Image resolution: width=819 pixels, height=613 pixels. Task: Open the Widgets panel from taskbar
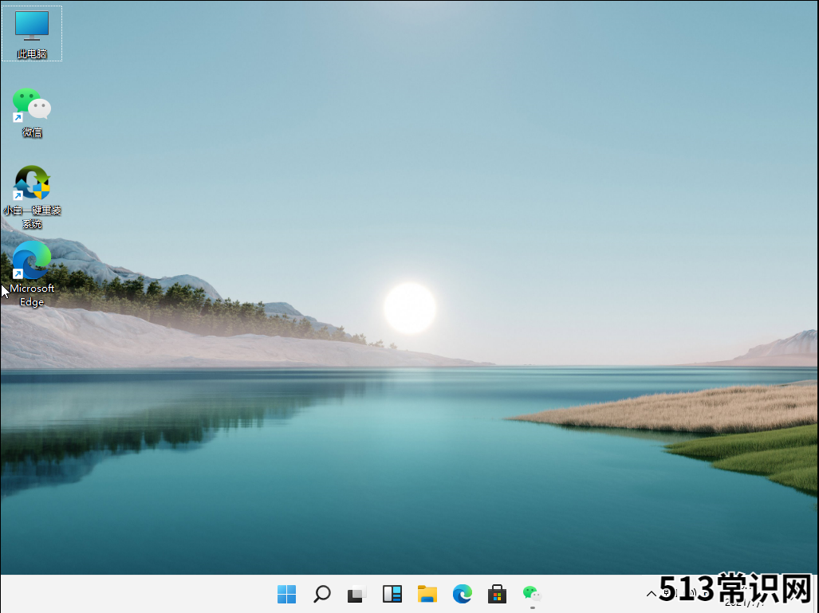click(x=392, y=594)
